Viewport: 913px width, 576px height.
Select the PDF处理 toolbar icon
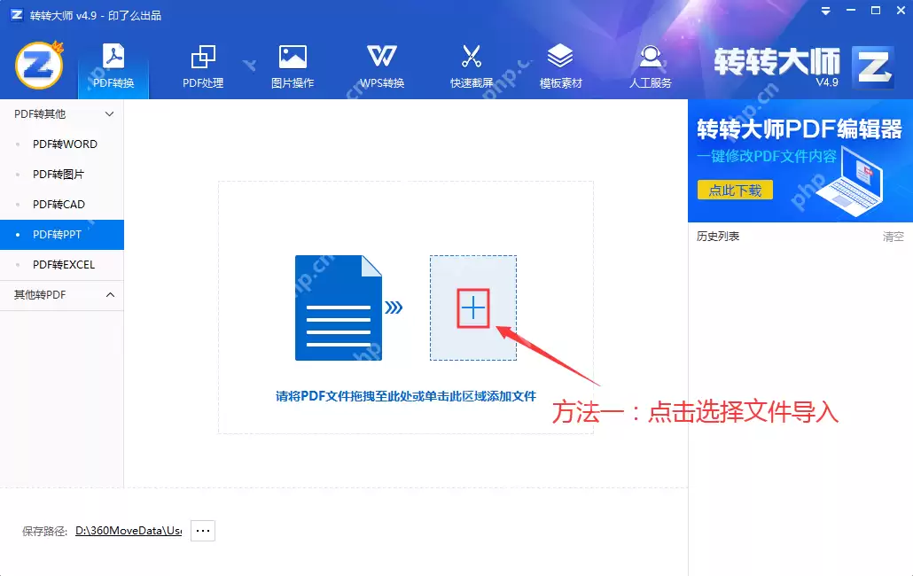(202, 62)
